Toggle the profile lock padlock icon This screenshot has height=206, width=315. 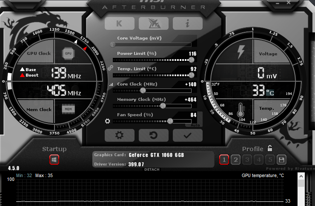tap(270, 149)
